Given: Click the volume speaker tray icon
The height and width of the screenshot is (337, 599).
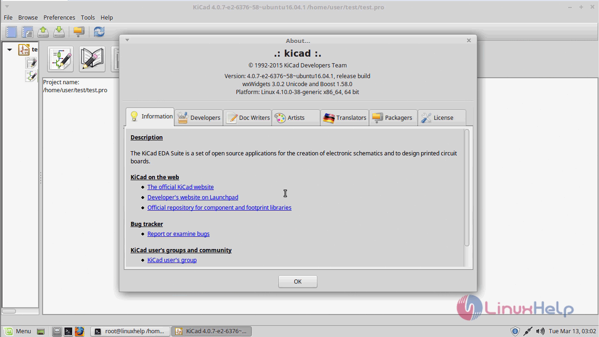Looking at the screenshot, I should click(x=540, y=331).
